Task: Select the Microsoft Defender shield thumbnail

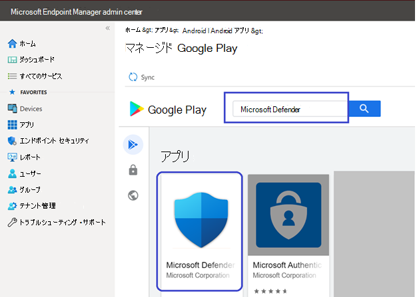Action: [201, 220]
